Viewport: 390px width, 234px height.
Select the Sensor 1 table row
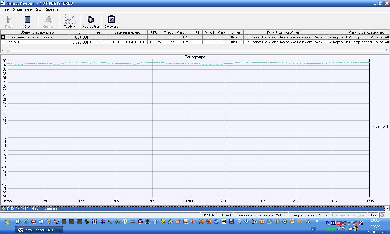tap(37, 42)
